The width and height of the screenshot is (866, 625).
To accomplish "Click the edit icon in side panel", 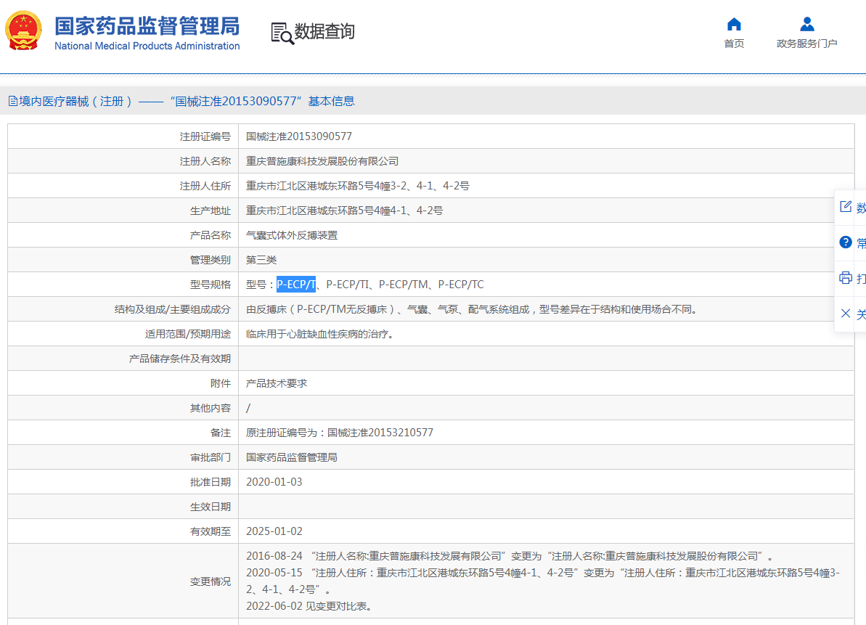I will (x=846, y=206).
